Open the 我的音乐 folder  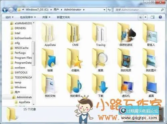pos(74,84)
